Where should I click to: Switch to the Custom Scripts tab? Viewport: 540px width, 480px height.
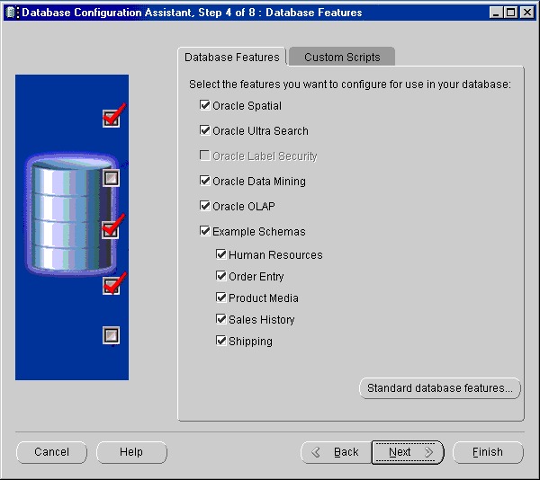[x=342, y=58]
